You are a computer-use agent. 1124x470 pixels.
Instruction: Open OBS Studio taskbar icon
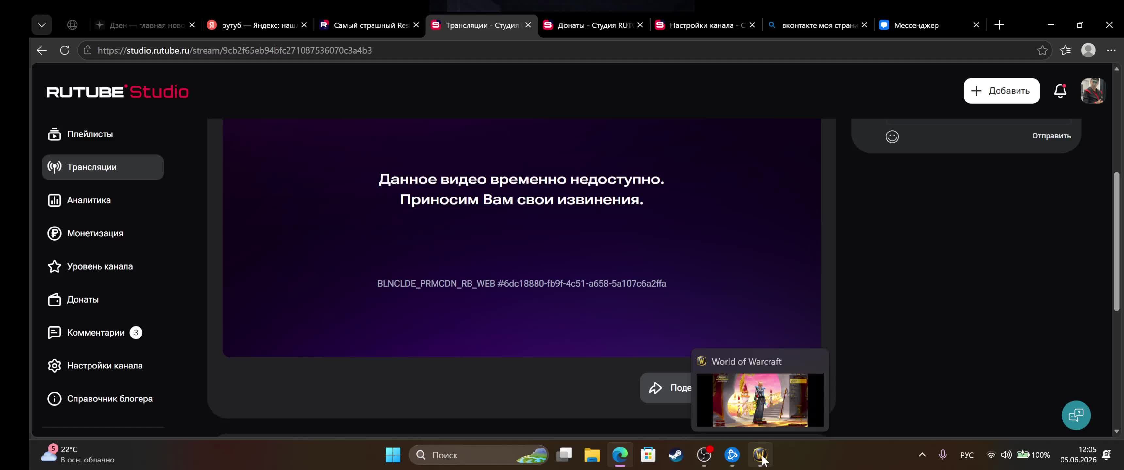[x=704, y=455]
